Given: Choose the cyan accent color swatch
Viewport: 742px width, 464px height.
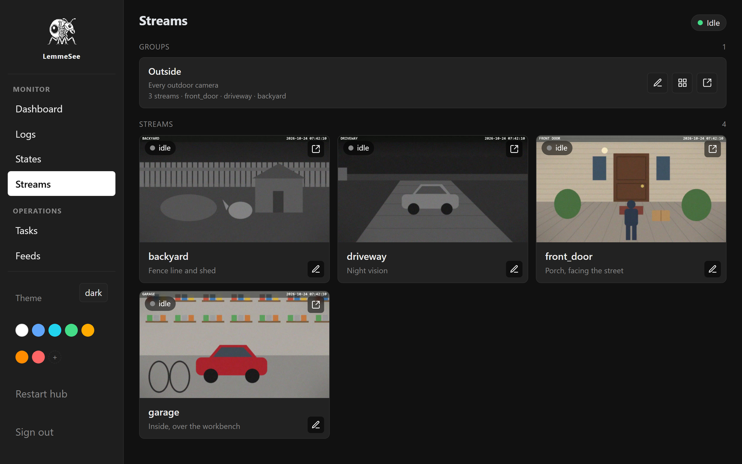Looking at the screenshot, I should 55,330.
